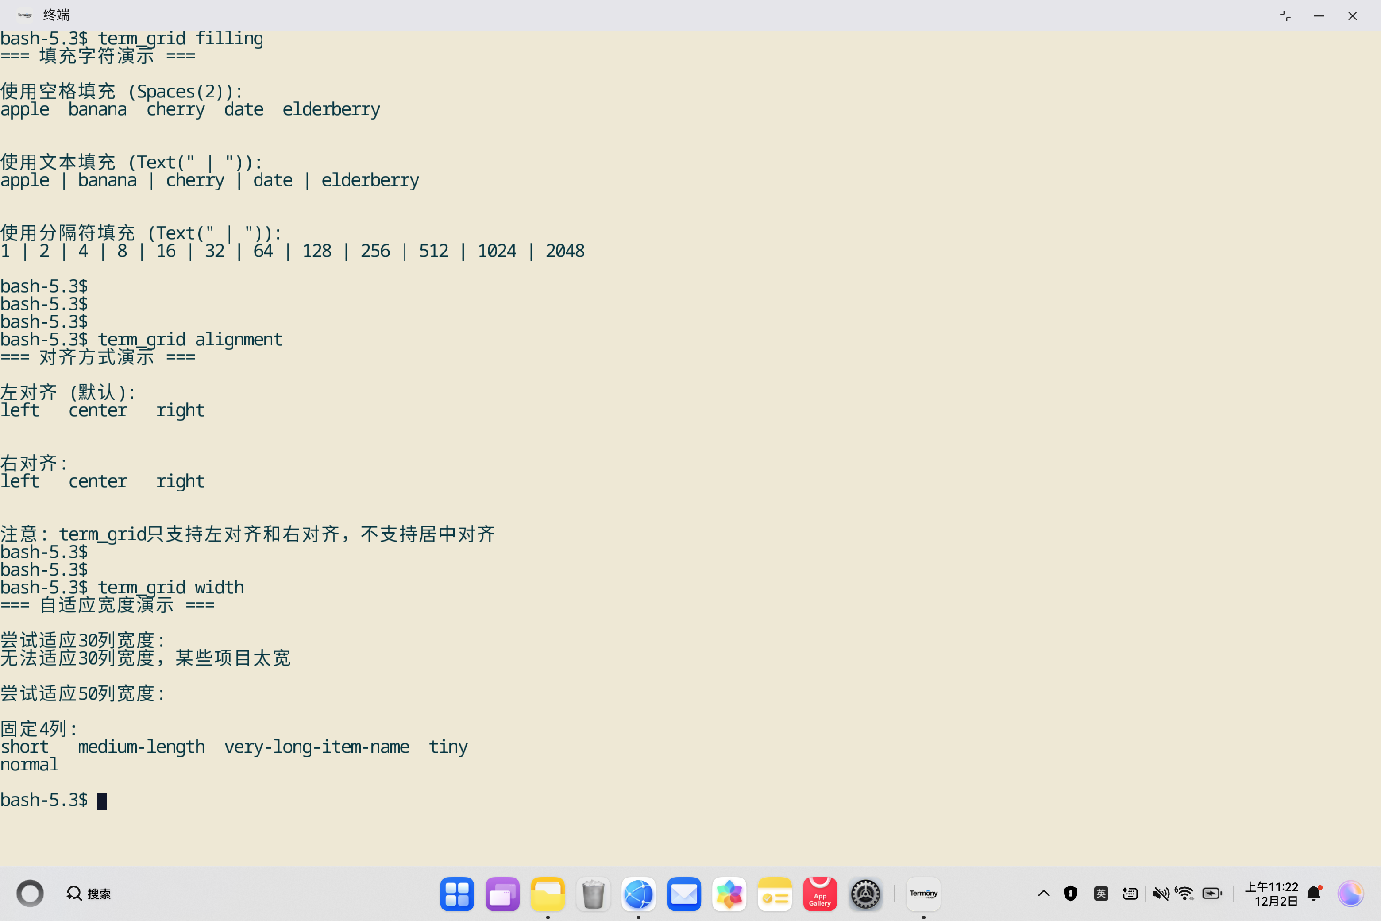Launch the yellow Files folder app
This screenshot has height=921, width=1381.
[547, 894]
